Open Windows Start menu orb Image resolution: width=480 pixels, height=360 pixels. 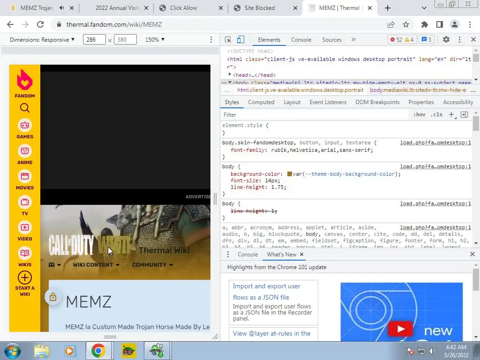pyautogui.click(x=13, y=351)
